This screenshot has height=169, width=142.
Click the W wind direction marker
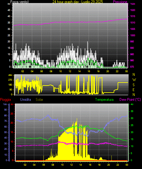tap(134, 80)
